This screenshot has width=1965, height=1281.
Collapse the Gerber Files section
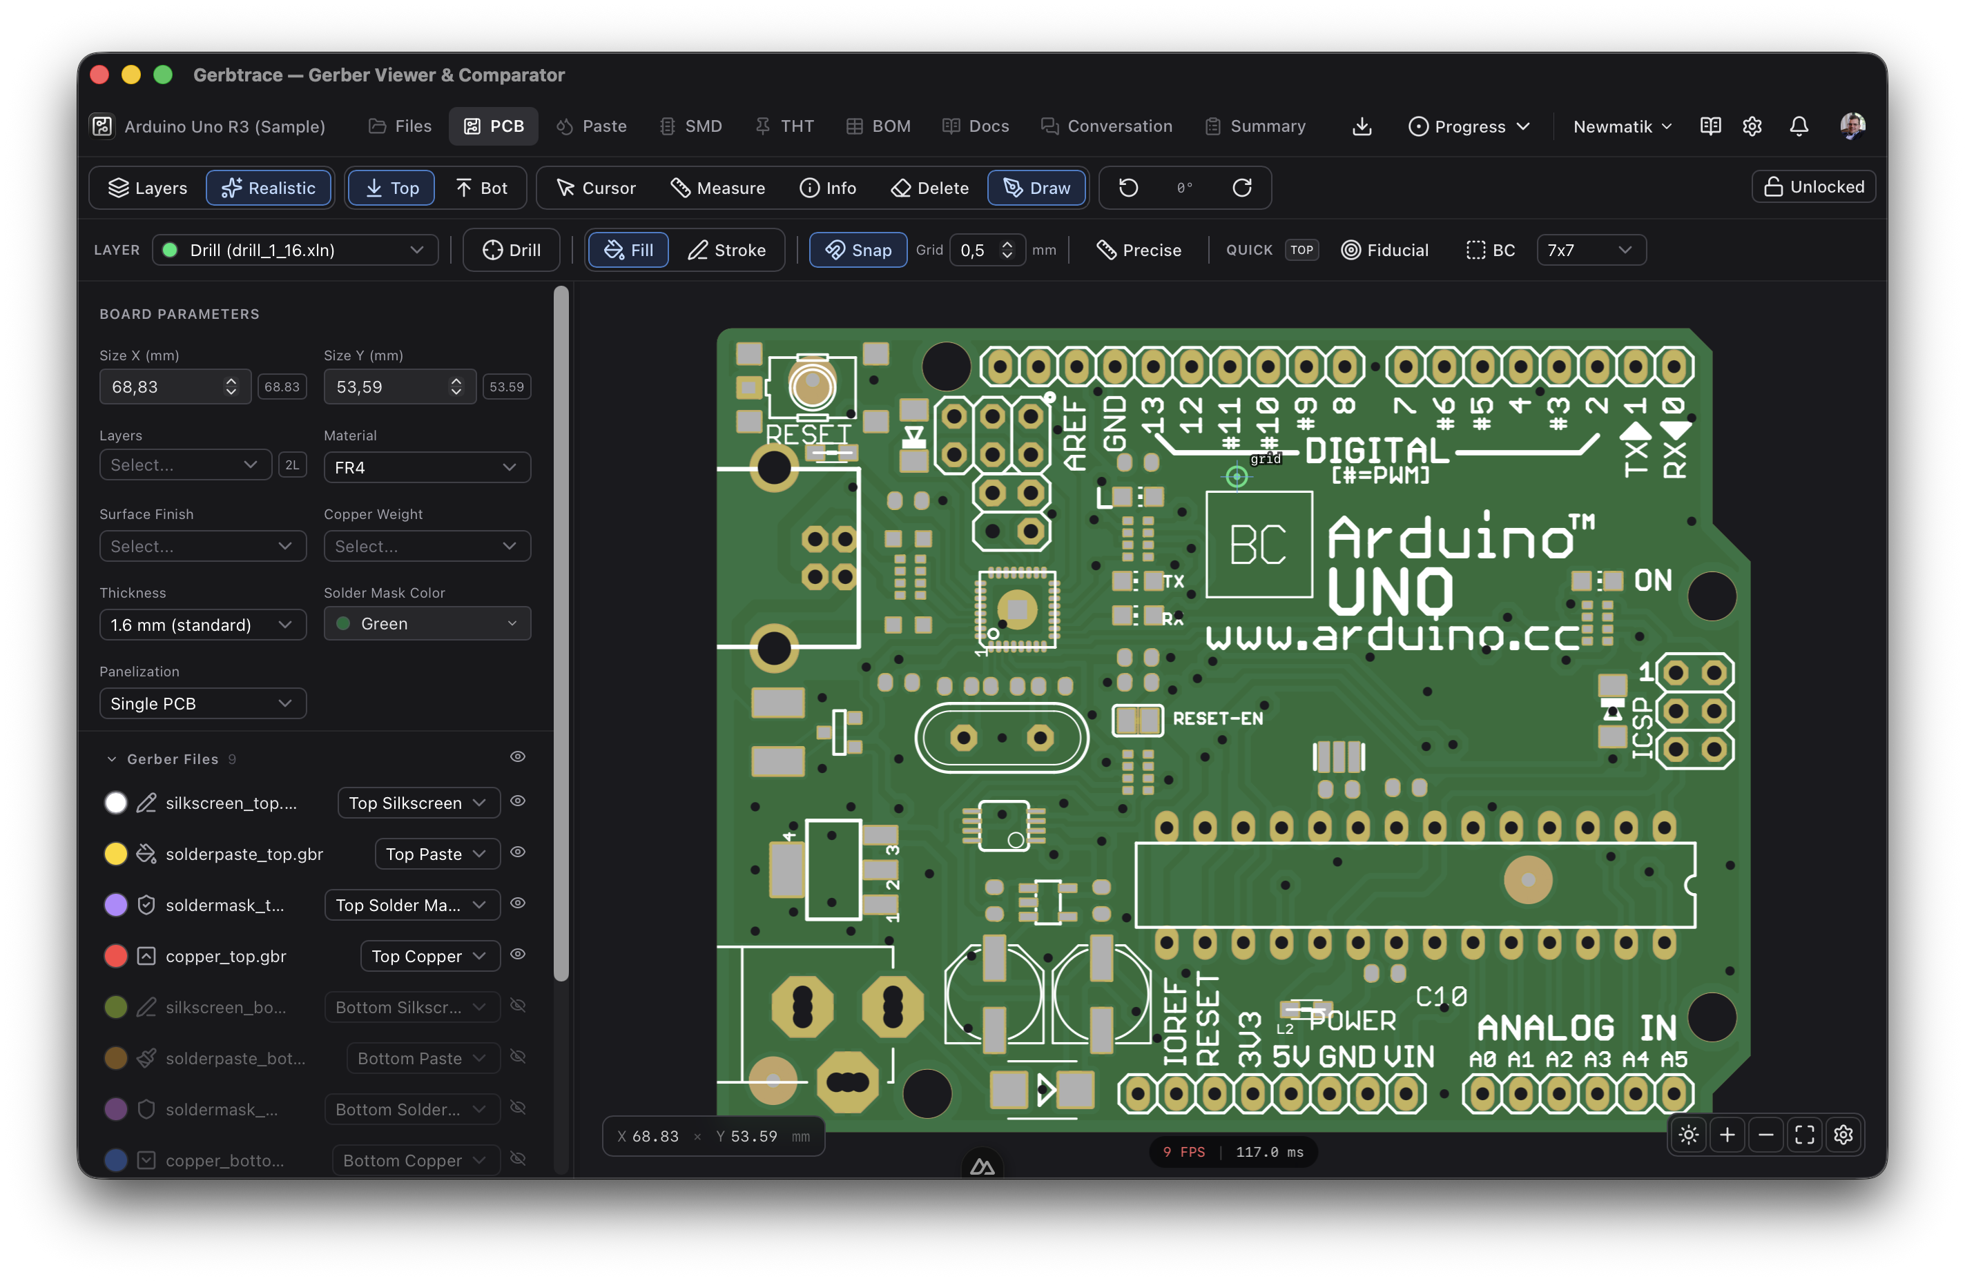(111, 759)
